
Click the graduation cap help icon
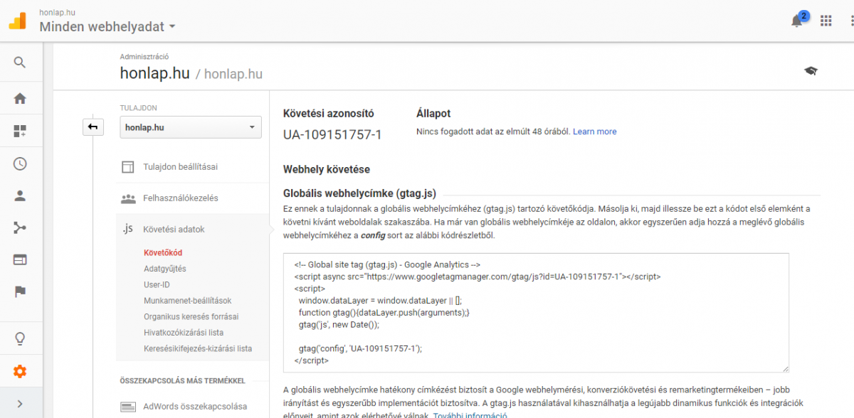pos(811,70)
